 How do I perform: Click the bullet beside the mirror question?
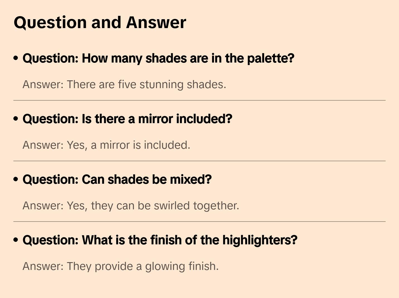pyautogui.click(x=16, y=119)
